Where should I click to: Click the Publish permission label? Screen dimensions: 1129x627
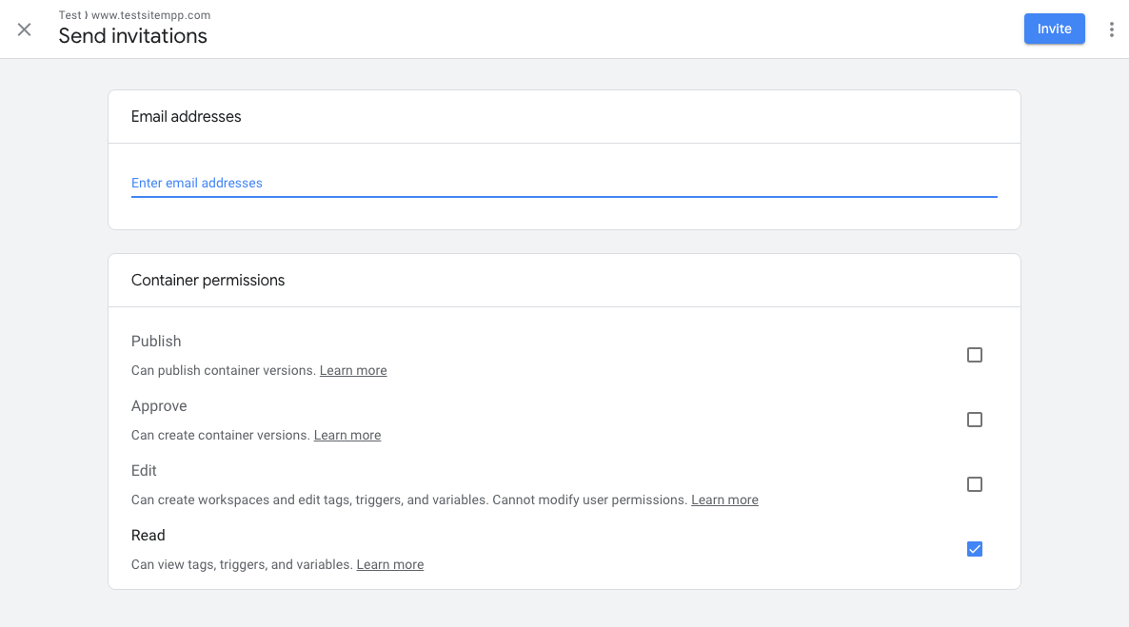coord(156,342)
